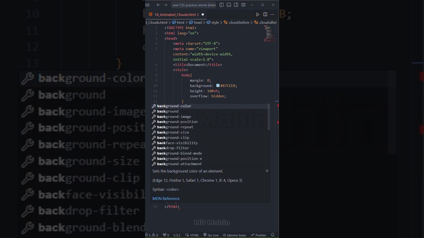This screenshot has height=238, width=424.
Task: Start the Go Live server
Action: click(x=211, y=235)
